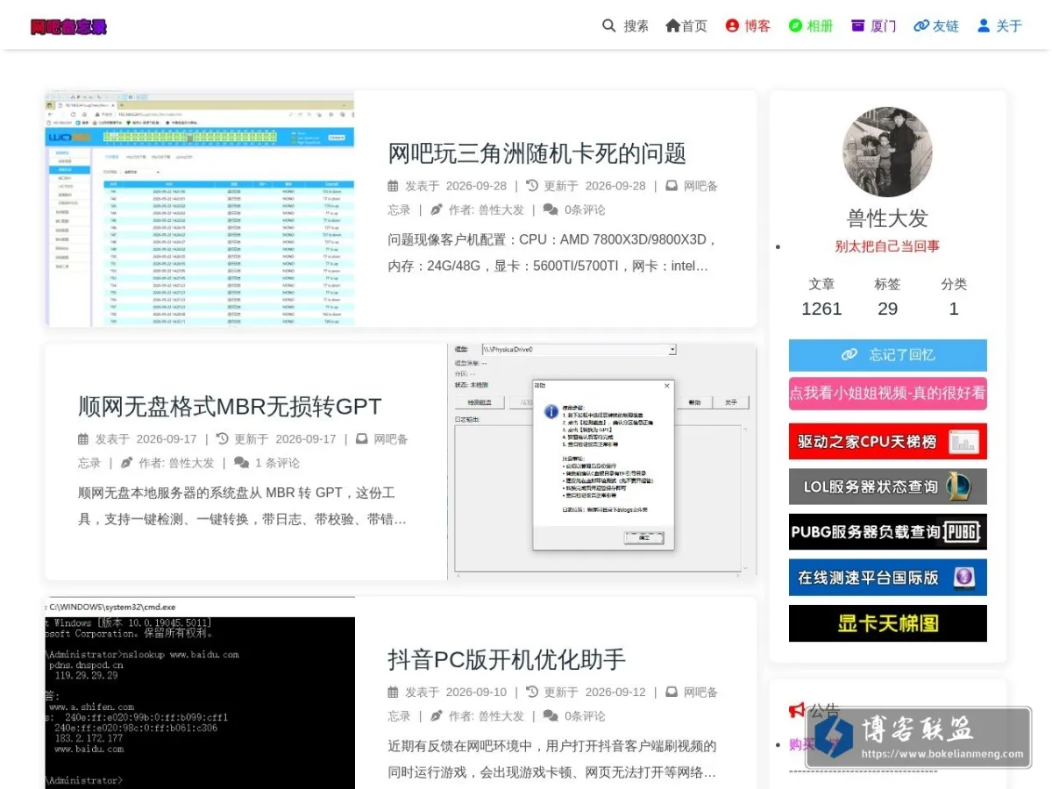
Task: Click update history icon on MBR转GPT article
Action: (x=222, y=439)
